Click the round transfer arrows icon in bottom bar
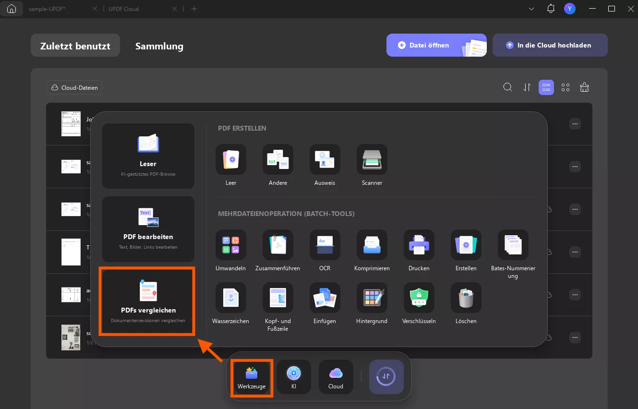The width and height of the screenshot is (638, 409). click(x=386, y=377)
